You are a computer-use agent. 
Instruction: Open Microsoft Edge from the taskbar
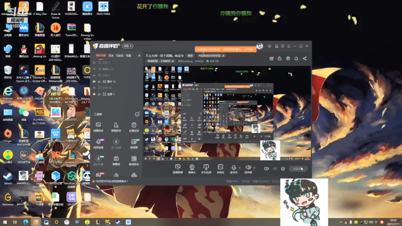pyautogui.click(x=26, y=222)
